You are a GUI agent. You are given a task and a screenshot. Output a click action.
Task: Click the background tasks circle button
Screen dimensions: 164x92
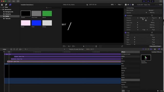(x=18, y=1)
